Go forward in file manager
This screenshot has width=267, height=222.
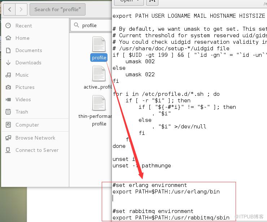(x=21, y=9)
